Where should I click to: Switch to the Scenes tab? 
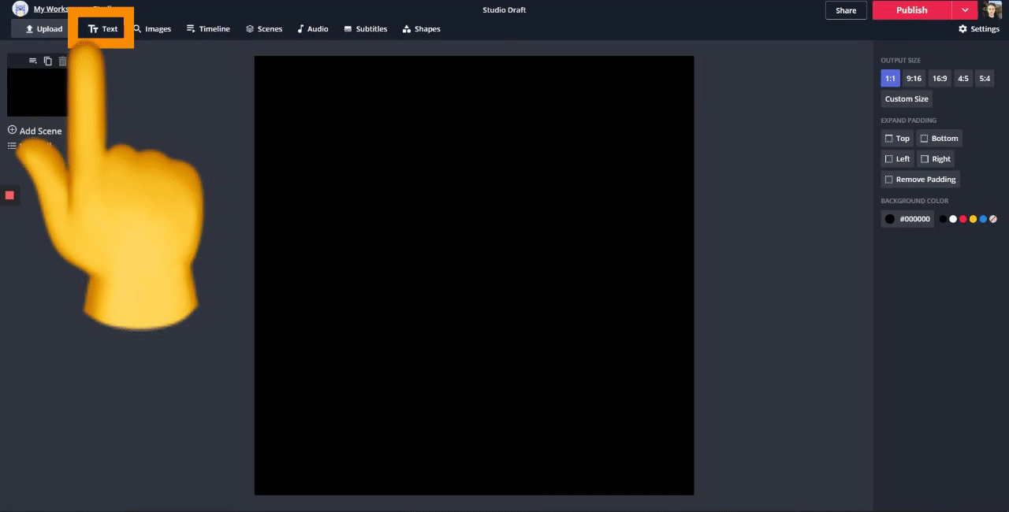(x=263, y=29)
